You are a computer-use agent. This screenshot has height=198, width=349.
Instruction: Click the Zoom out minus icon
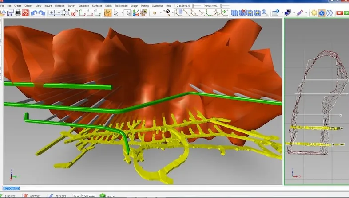pyautogui.click(x=59, y=13)
